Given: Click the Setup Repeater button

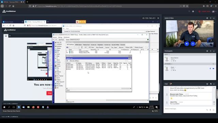Looking at the screenshot, I should [x=99, y=47].
